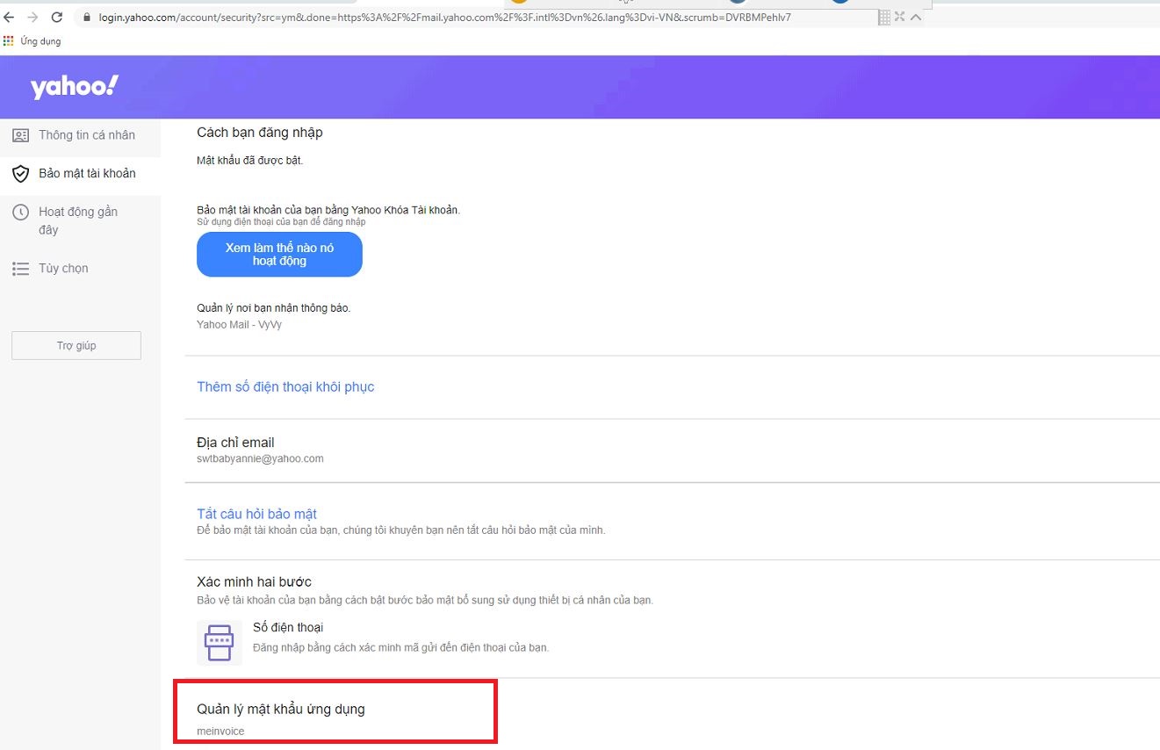Screen dimensions: 1160x750
Task: Click the Thêm số điện thoại khôi phục link
Action: point(285,386)
